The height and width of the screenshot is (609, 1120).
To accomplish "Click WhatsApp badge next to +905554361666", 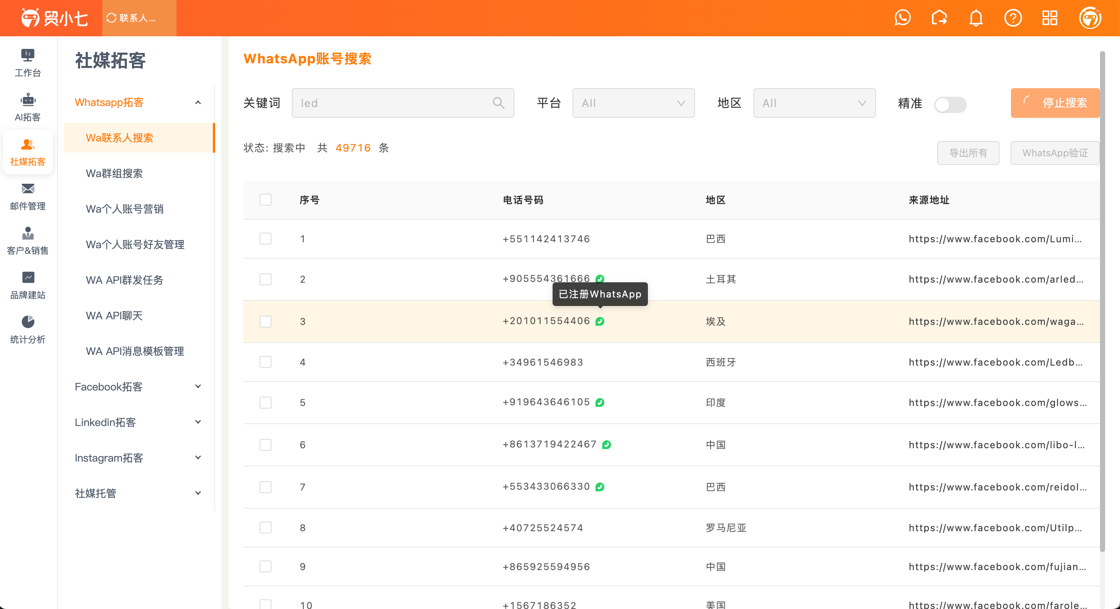I will (600, 279).
